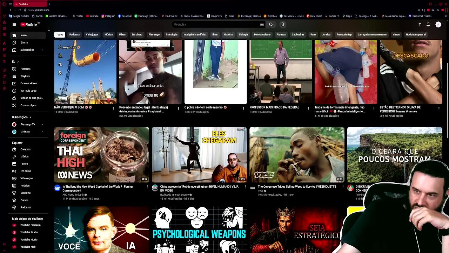The height and width of the screenshot is (253, 449).
Task: Open Cursos under Explorar
Action: (x=28, y=200)
